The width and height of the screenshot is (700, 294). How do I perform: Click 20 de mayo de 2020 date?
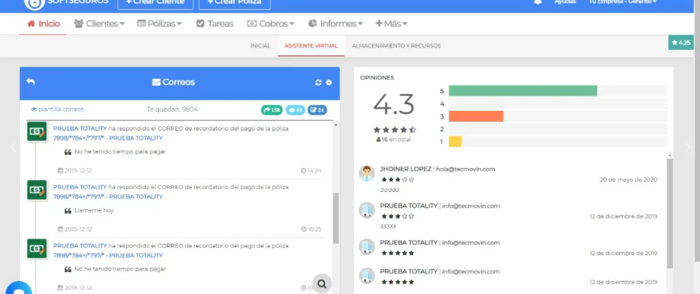tap(629, 180)
